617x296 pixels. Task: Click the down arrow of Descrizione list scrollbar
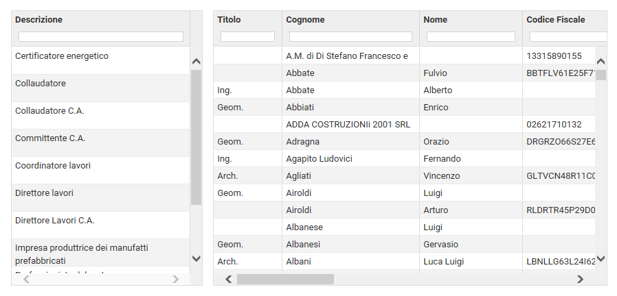(196, 258)
